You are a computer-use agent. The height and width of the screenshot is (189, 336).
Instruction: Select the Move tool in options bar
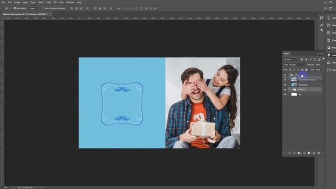click(x=6, y=8)
